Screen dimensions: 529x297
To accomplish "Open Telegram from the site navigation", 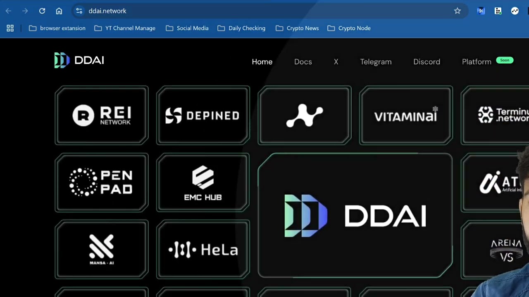I will click(x=376, y=61).
